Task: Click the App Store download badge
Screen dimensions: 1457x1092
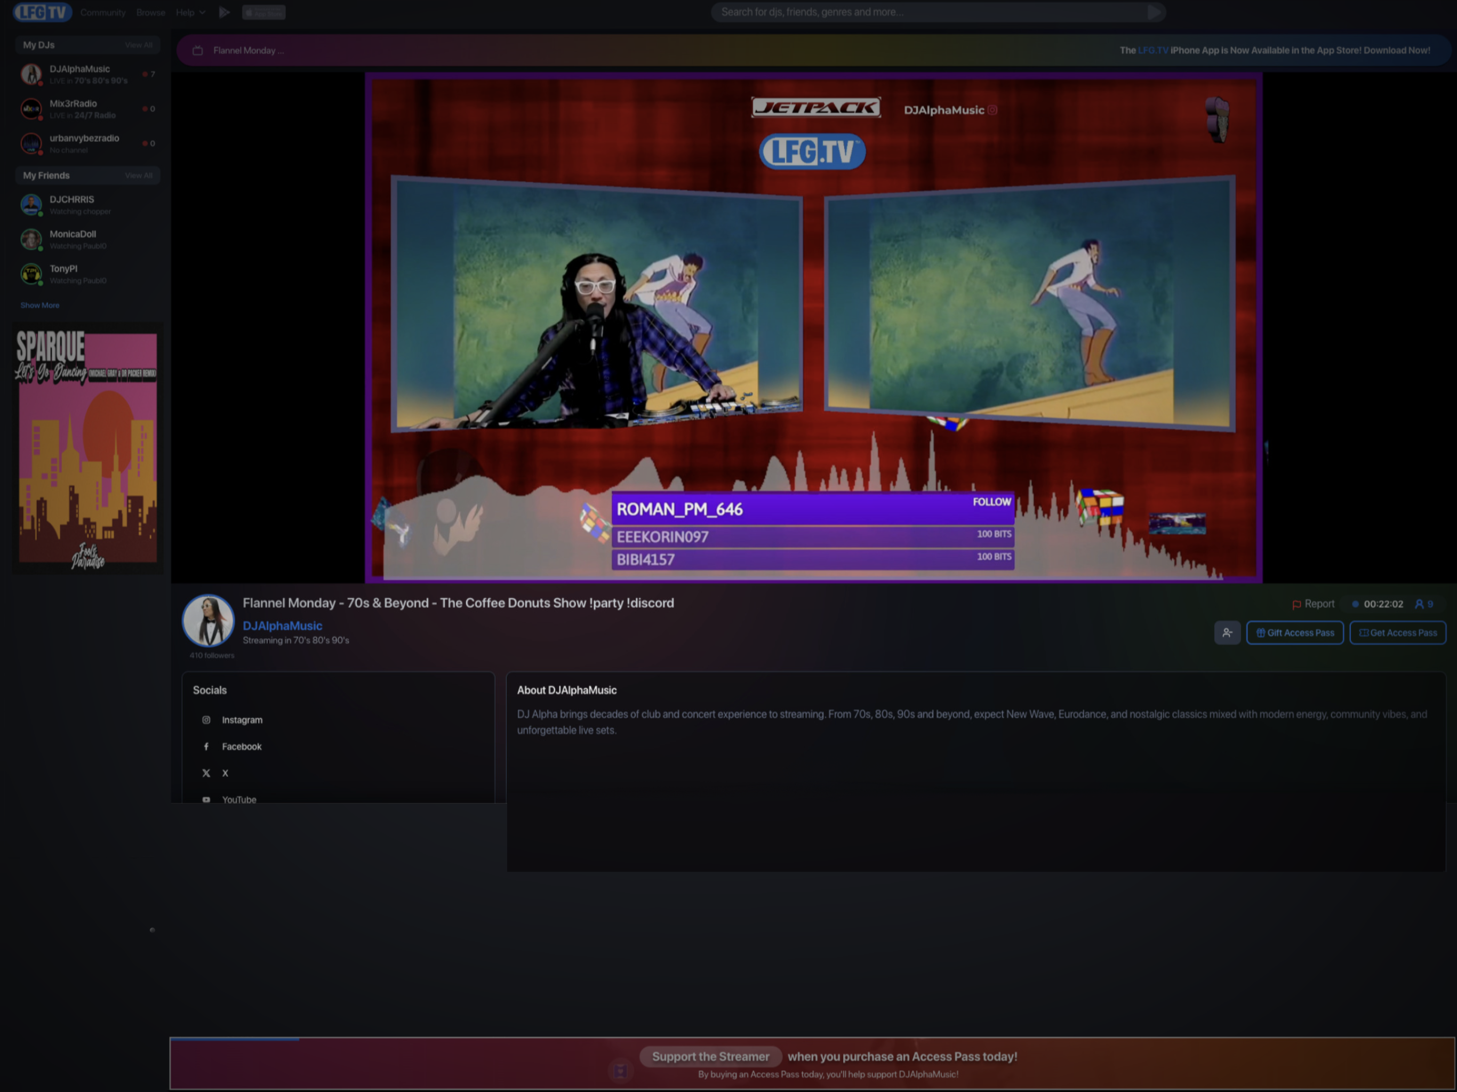Action: click(263, 12)
